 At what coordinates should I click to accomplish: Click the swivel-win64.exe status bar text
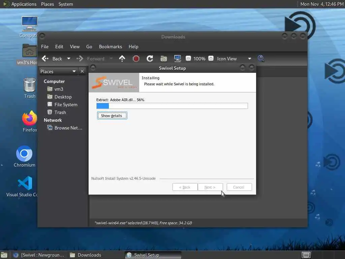[x=143, y=223]
